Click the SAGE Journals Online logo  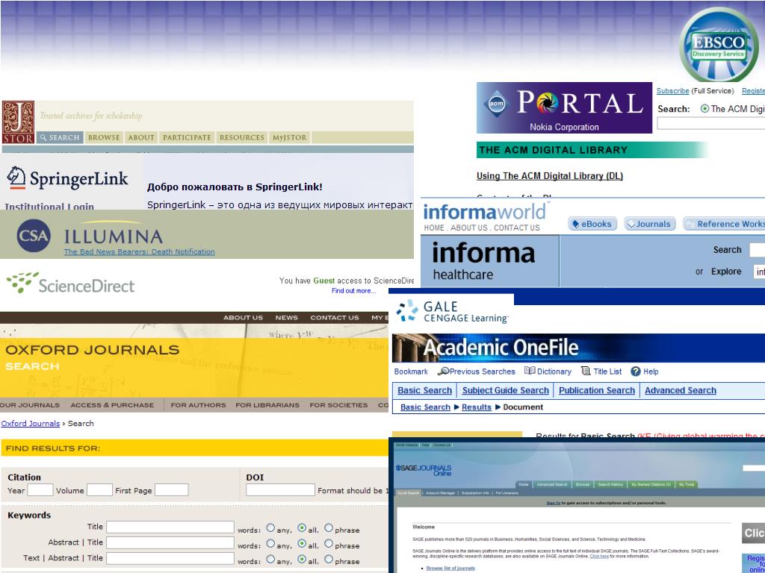point(424,470)
